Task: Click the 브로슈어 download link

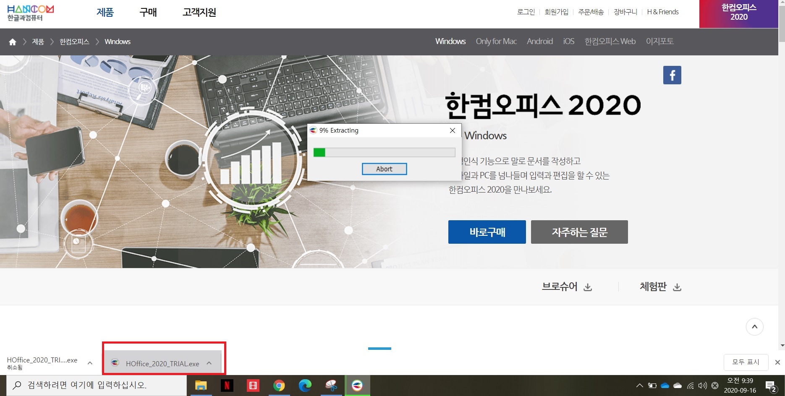Action: [567, 287]
